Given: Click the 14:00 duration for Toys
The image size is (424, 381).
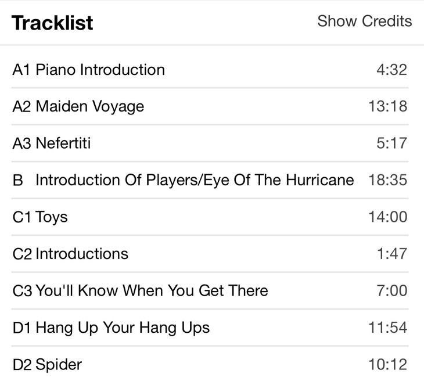Looking at the screenshot, I should tap(387, 217).
